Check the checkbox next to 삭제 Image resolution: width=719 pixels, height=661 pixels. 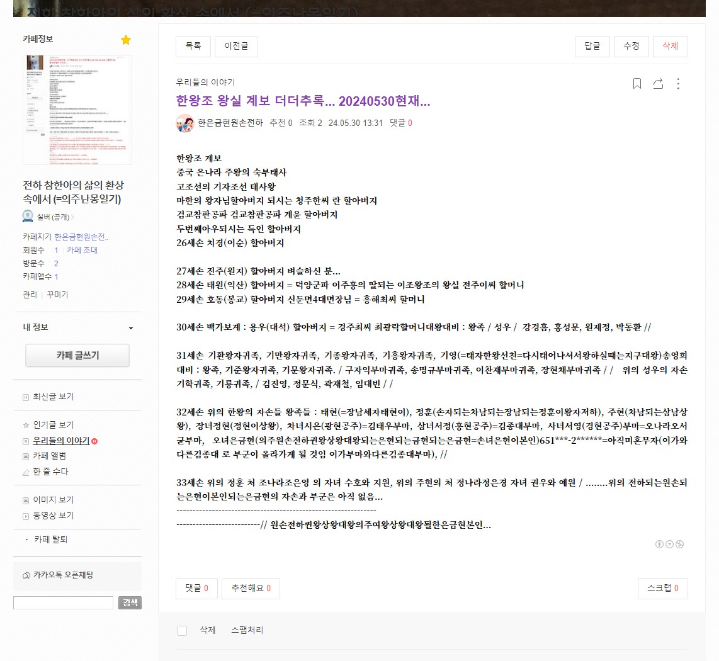182,630
